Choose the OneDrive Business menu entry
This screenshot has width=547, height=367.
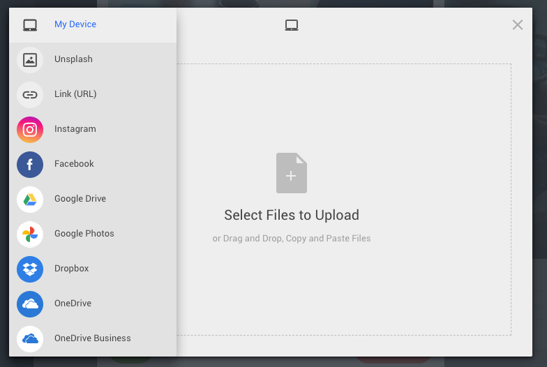tap(92, 338)
